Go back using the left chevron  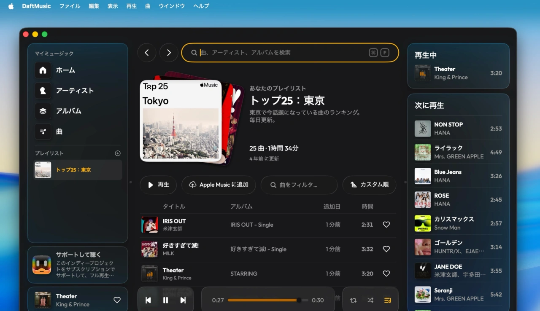147,52
